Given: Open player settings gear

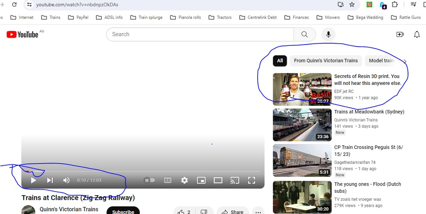Looking at the screenshot, I should click(x=184, y=180).
